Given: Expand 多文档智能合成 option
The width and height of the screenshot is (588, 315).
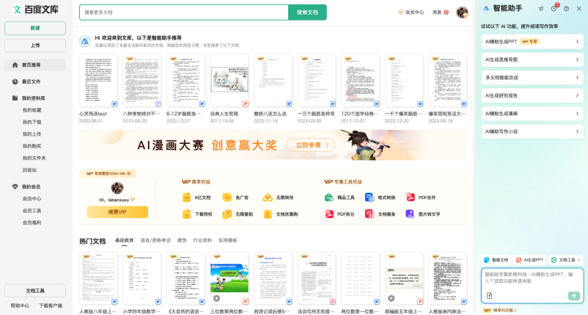Looking at the screenshot, I should click(532, 78).
